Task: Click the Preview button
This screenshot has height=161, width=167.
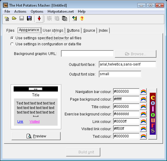Action: pyautogui.click(x=36, y=136)
